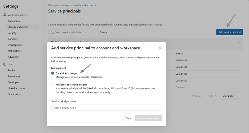249x133 pixels.
Task: Open the Learn more link
Action: 153,24
